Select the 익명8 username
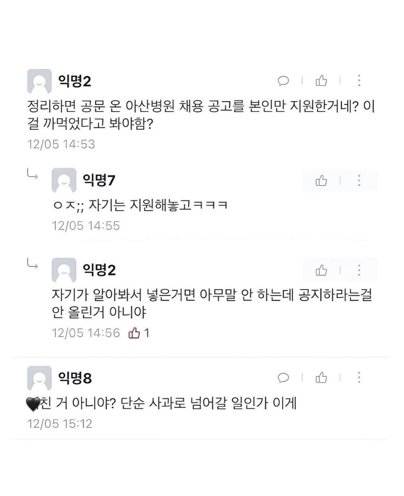This screenshot has height=496, width=404. pos(75,378)
